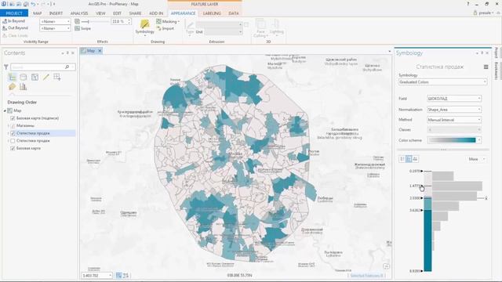Select List By Editing pencil icon
The image size is (502, 282).
coord(46,77)
